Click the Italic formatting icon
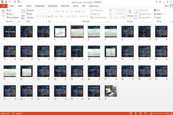This screenshot has width=173, height=115. pos(41,16)
